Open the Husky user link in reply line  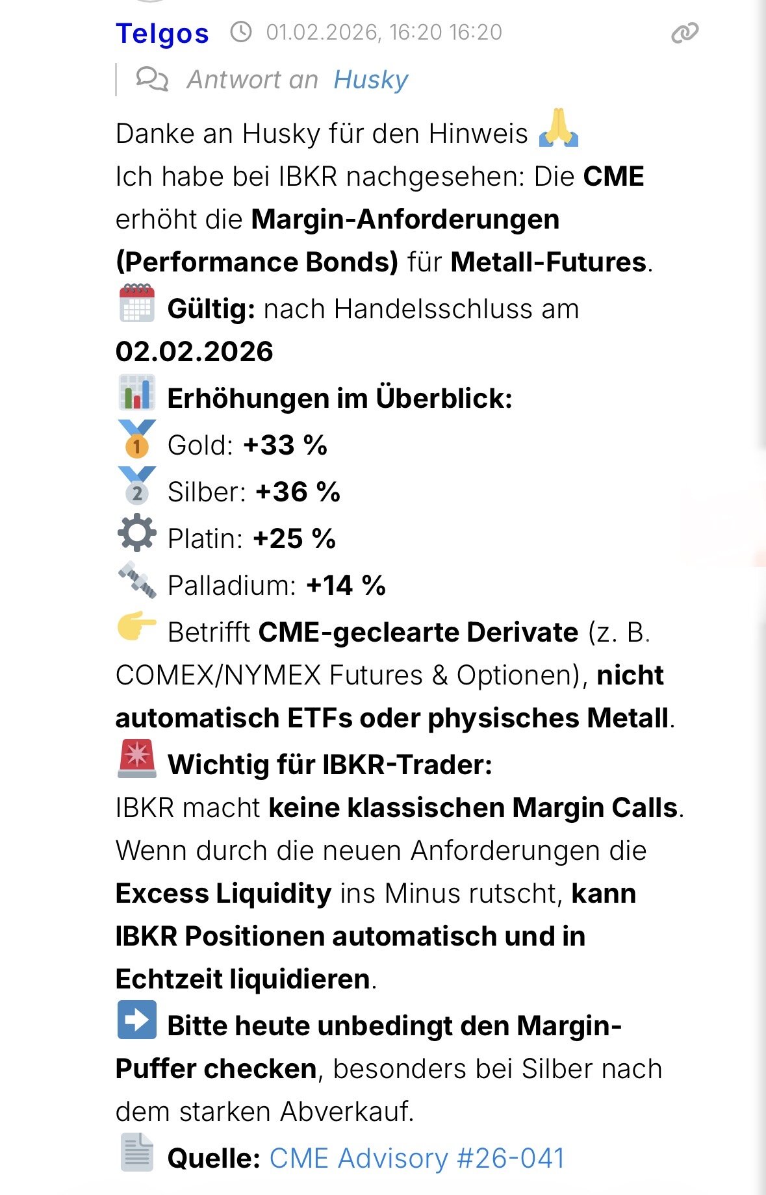click(370, 80)
